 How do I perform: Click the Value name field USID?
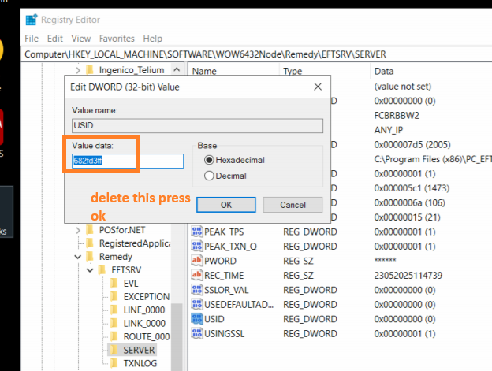tap(197, 125)
